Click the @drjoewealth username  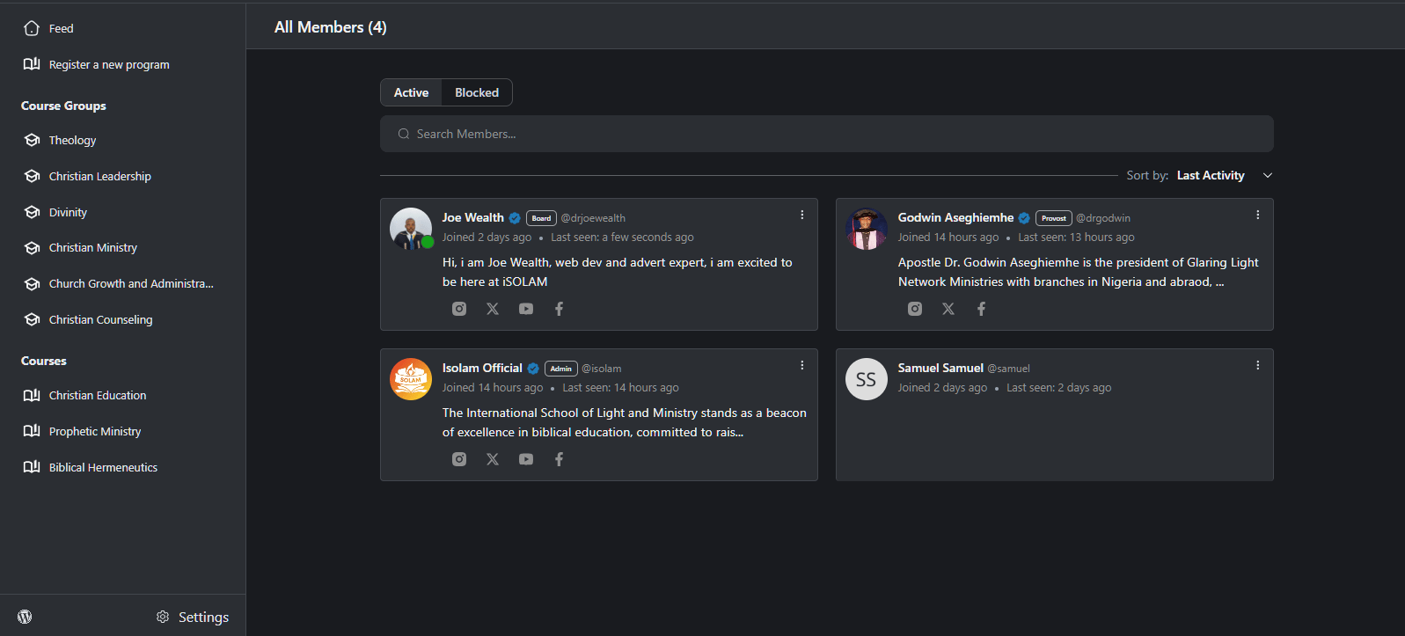pos(593,218)
